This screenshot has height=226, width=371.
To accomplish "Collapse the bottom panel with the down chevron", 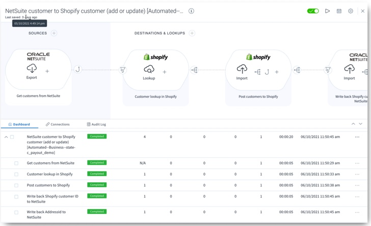I will (360, 124).
